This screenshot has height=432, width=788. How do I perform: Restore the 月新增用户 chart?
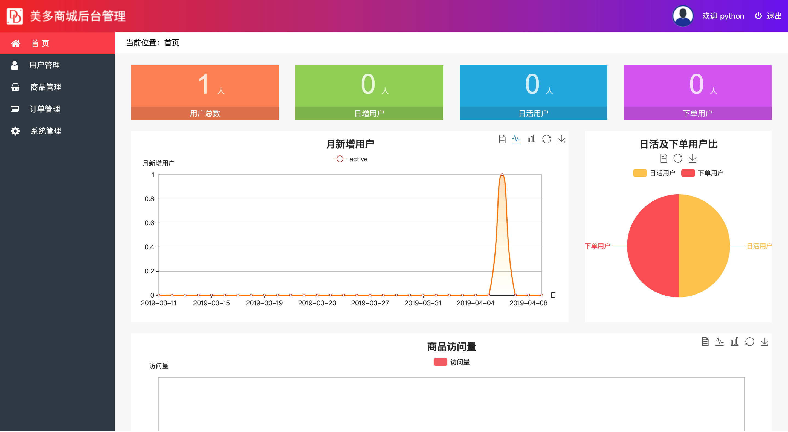(546, 139)
